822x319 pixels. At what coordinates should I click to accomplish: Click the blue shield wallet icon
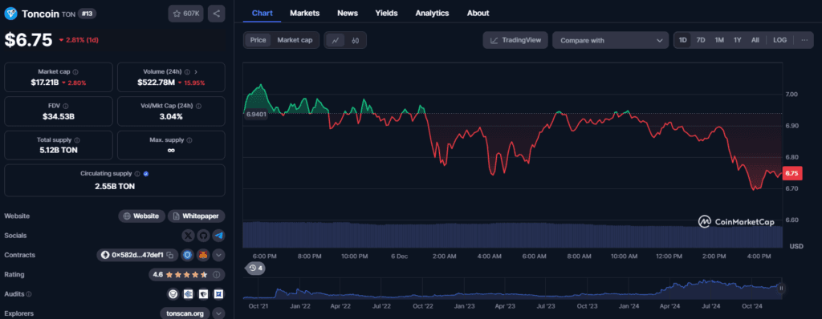click(187, 255)
